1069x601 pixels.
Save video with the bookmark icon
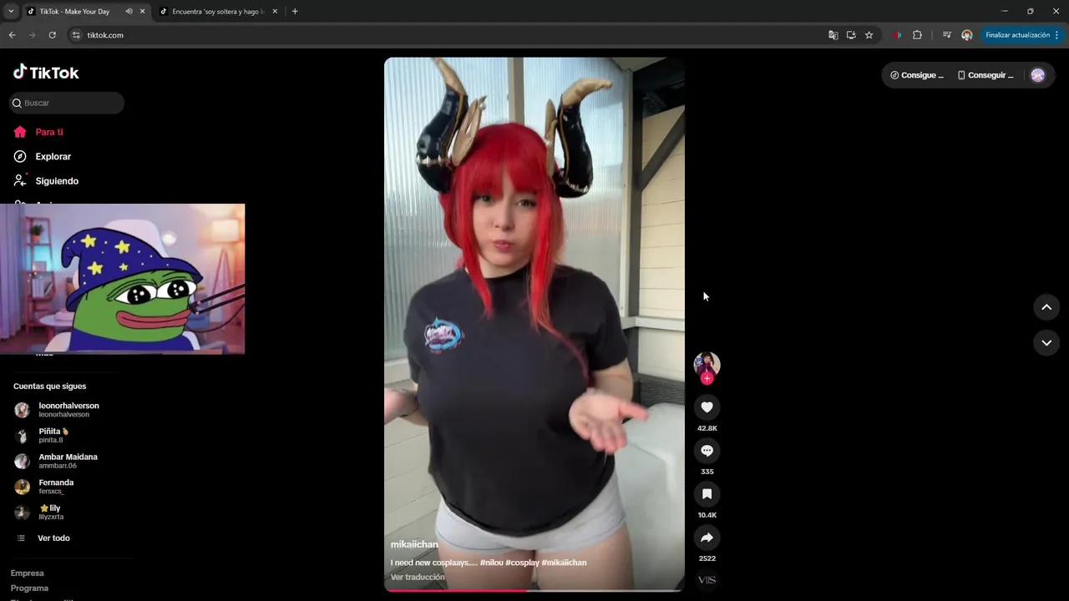(x=707, y=493)
